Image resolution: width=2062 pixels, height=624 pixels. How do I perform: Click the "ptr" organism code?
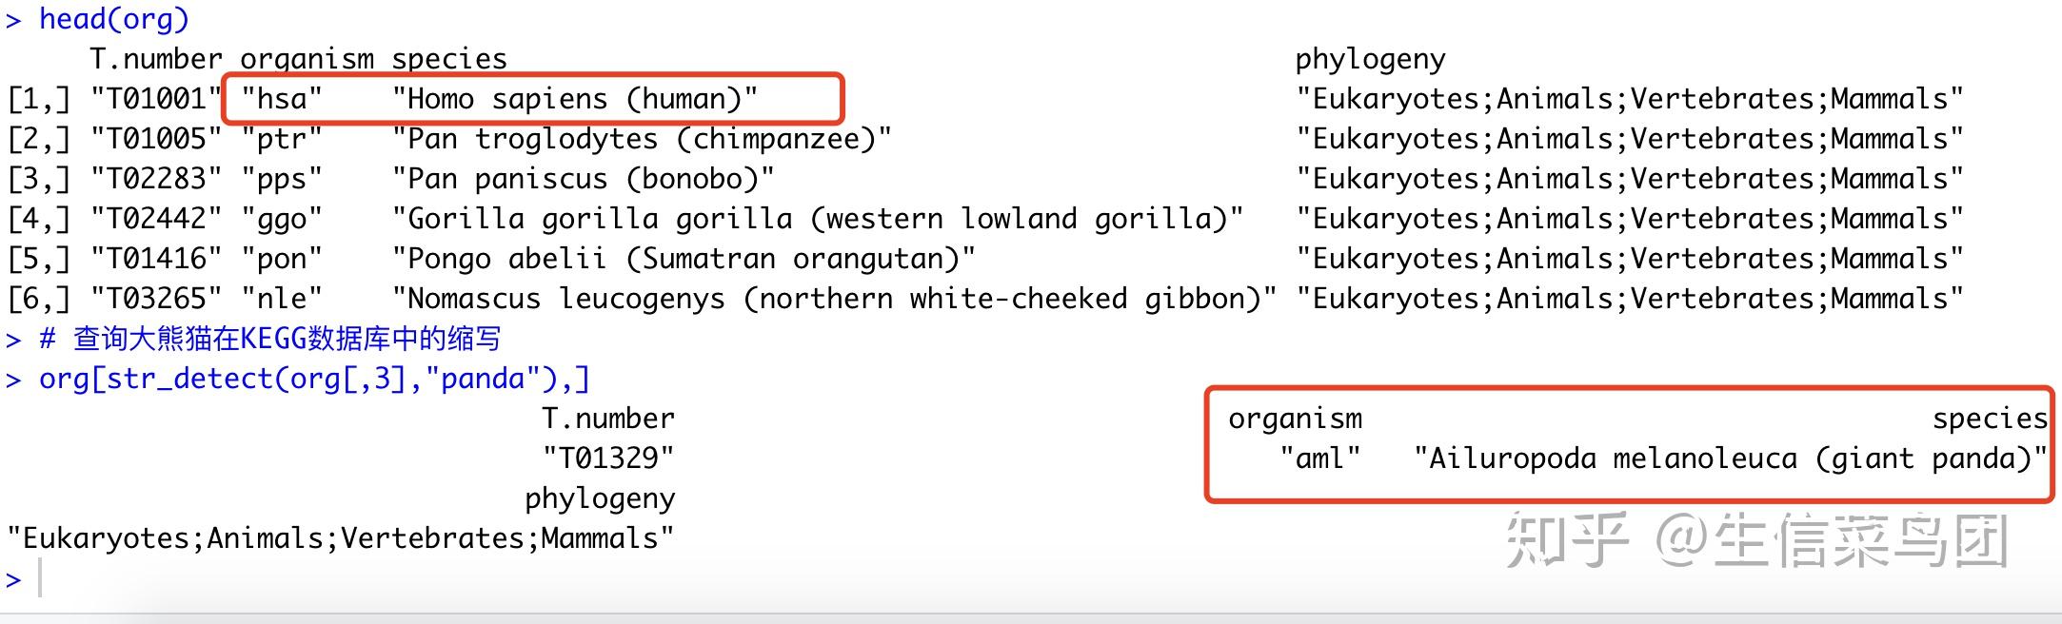(x=282, y=139)
